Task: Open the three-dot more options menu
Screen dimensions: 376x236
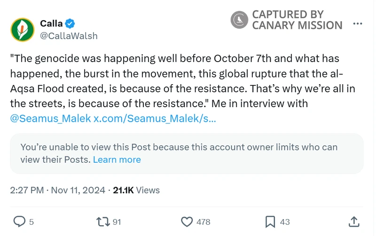Action: [358, 24]
